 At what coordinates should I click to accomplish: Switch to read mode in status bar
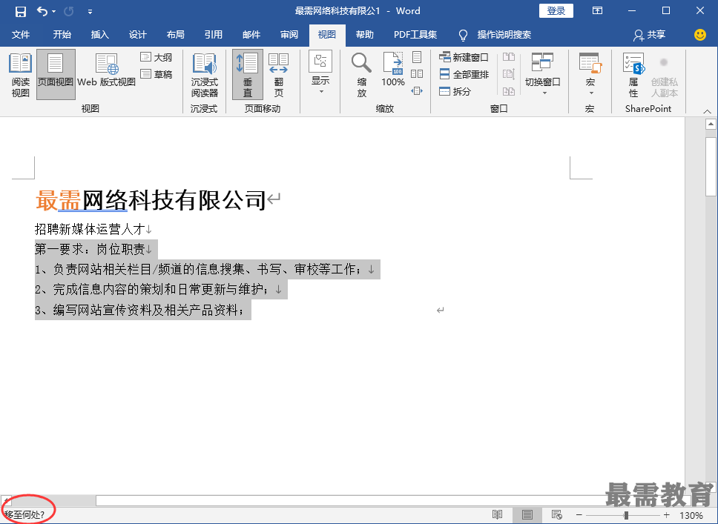pyautogui.click(x=497, y=515)
